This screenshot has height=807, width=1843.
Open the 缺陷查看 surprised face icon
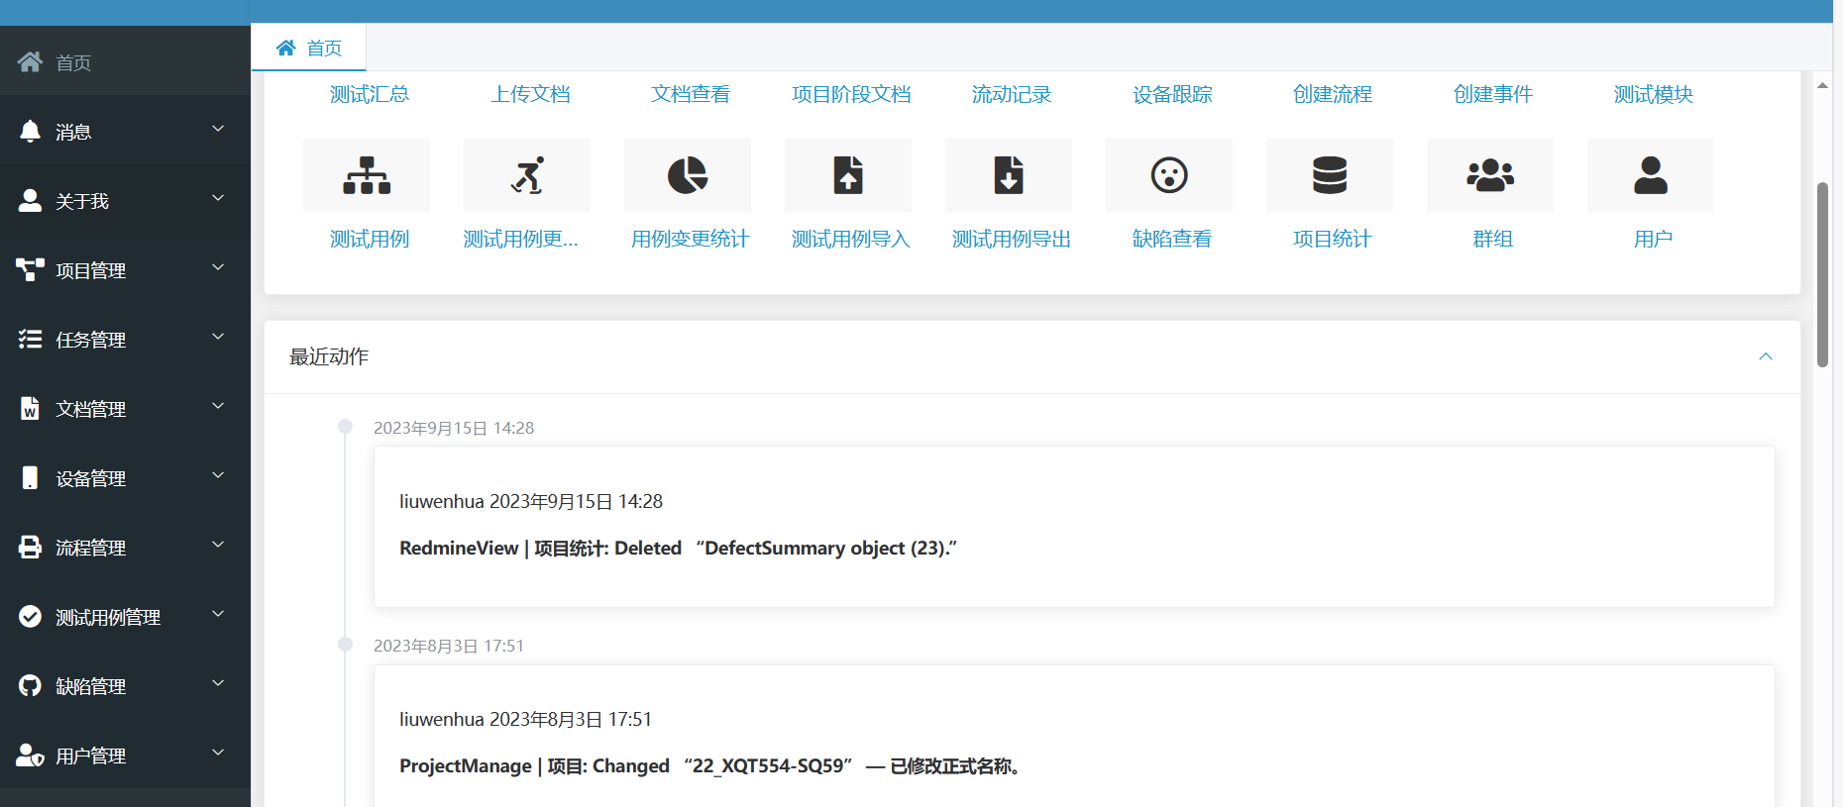[x=1169, y=175]
